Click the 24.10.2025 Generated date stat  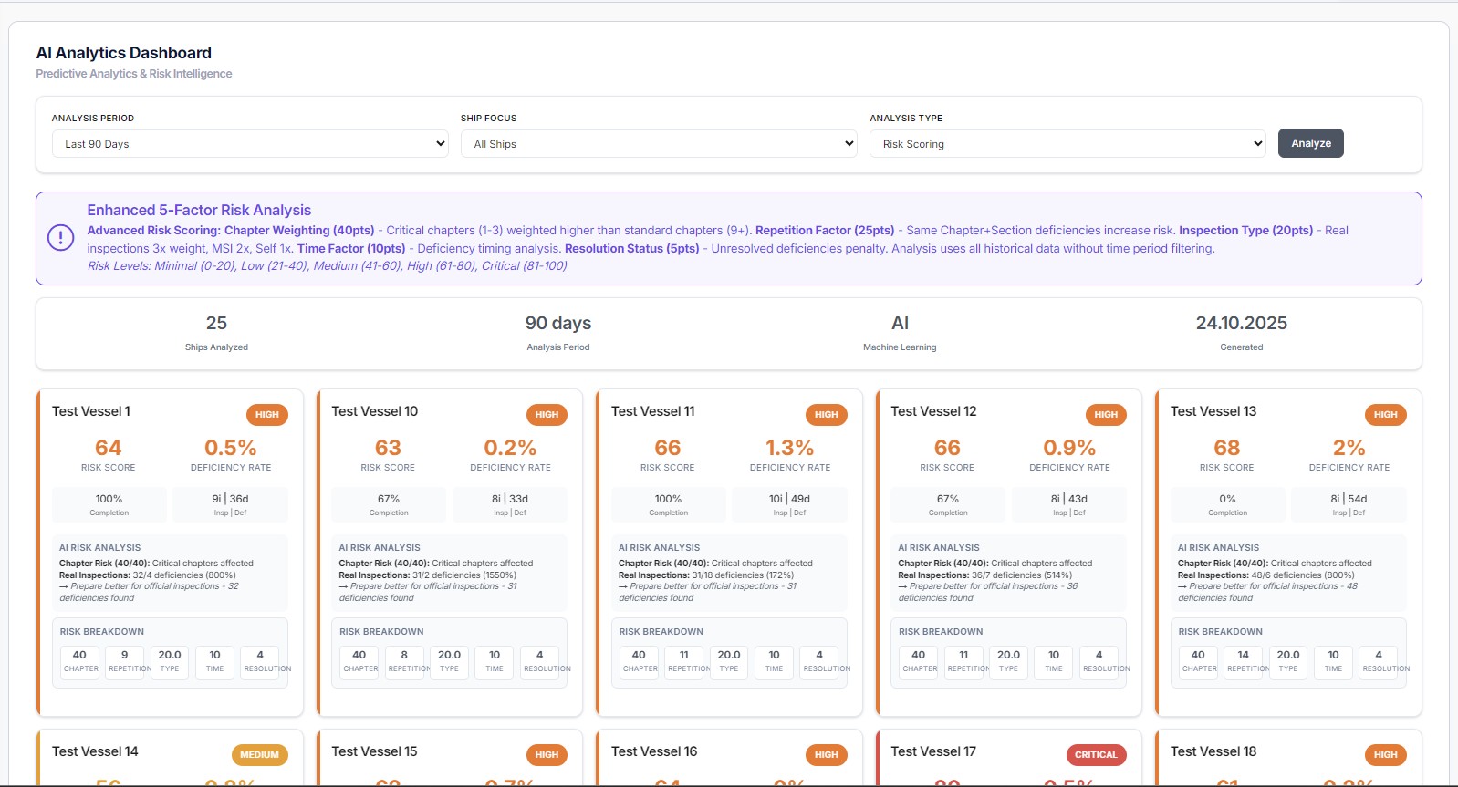pyautogui.click(x=1241, y=324)
